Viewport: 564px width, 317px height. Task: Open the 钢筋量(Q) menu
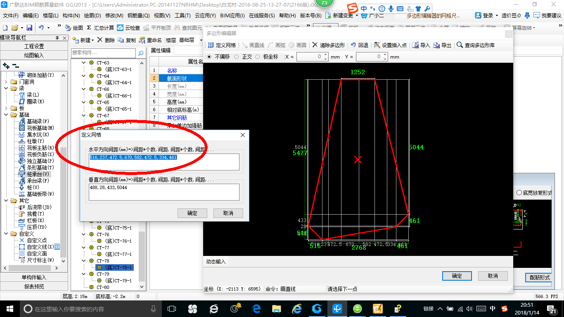(x=138, y=16)
